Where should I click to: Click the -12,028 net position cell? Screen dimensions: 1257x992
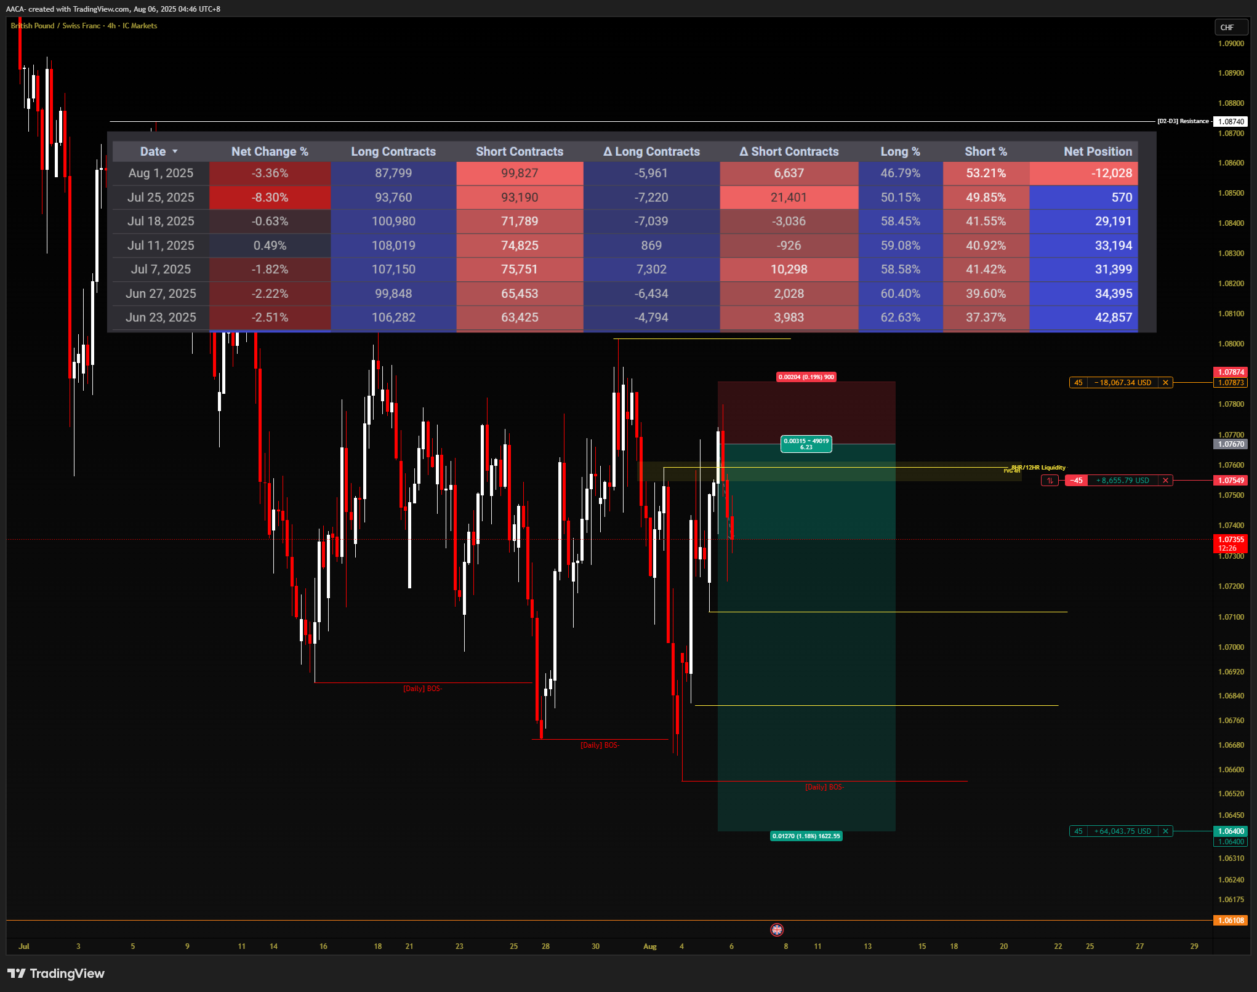coord(1083,174)
